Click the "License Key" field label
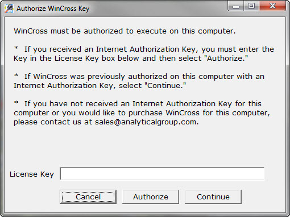The image size is (290, 217). click(x=32, y=174)
